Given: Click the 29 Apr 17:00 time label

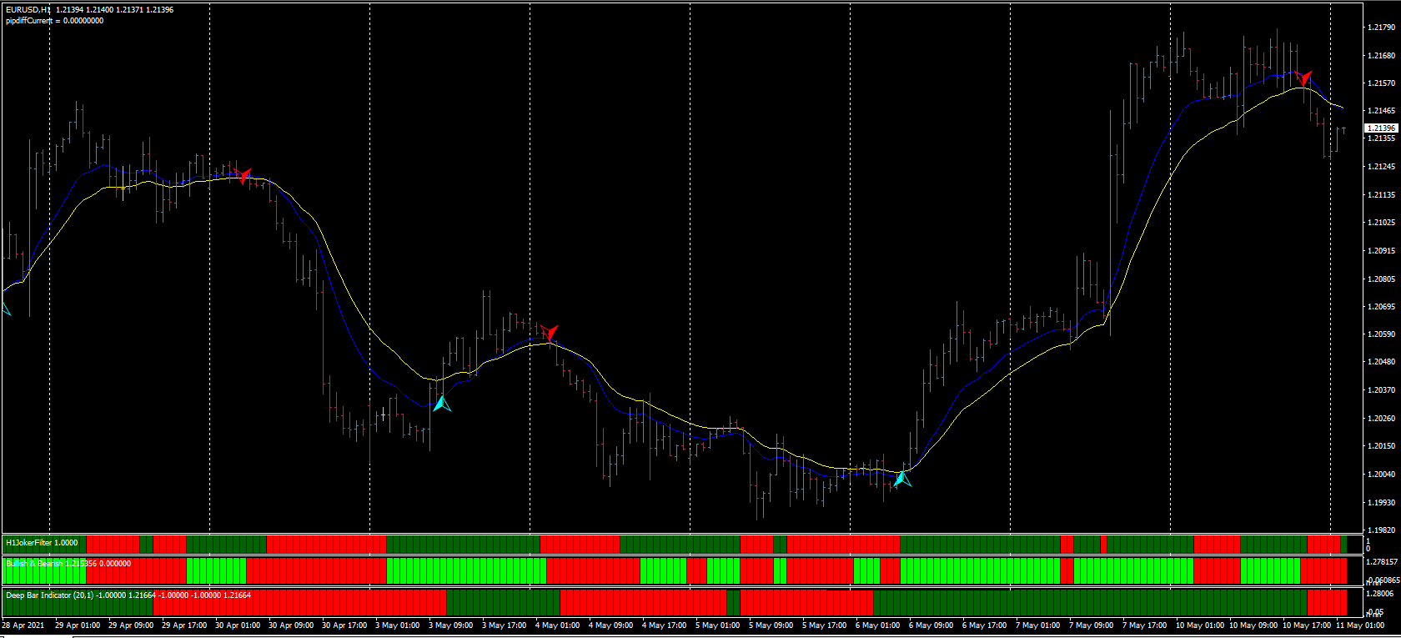Looking at the screenshot, I should coord(184,625).
